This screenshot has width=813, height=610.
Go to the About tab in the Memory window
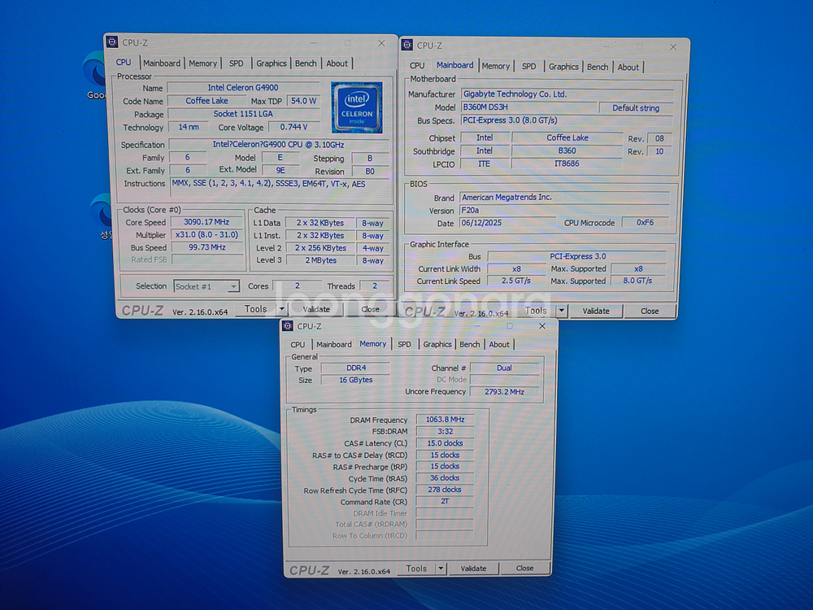tap(499, 344)
